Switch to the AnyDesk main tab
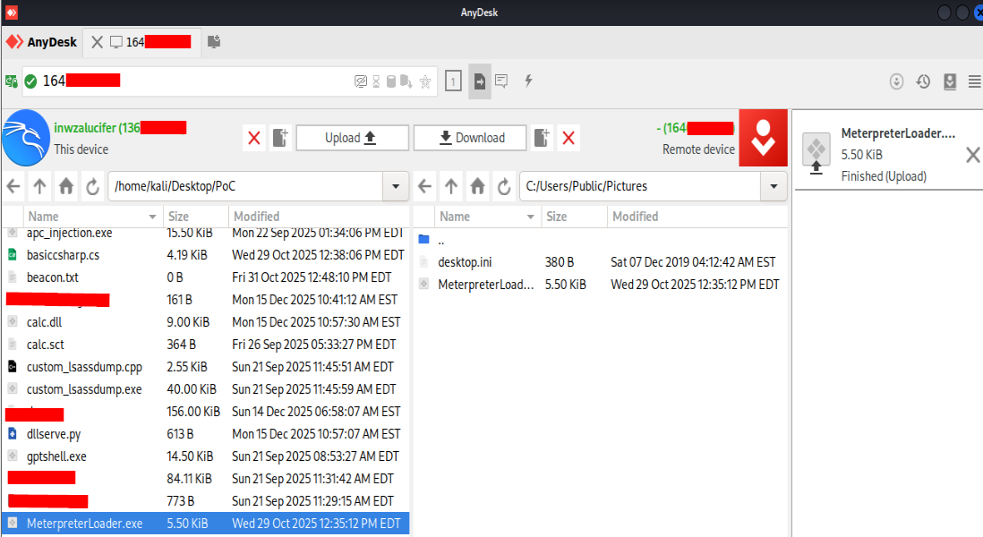This screenshot has height=537, width=983. click(x=41, y=42)
